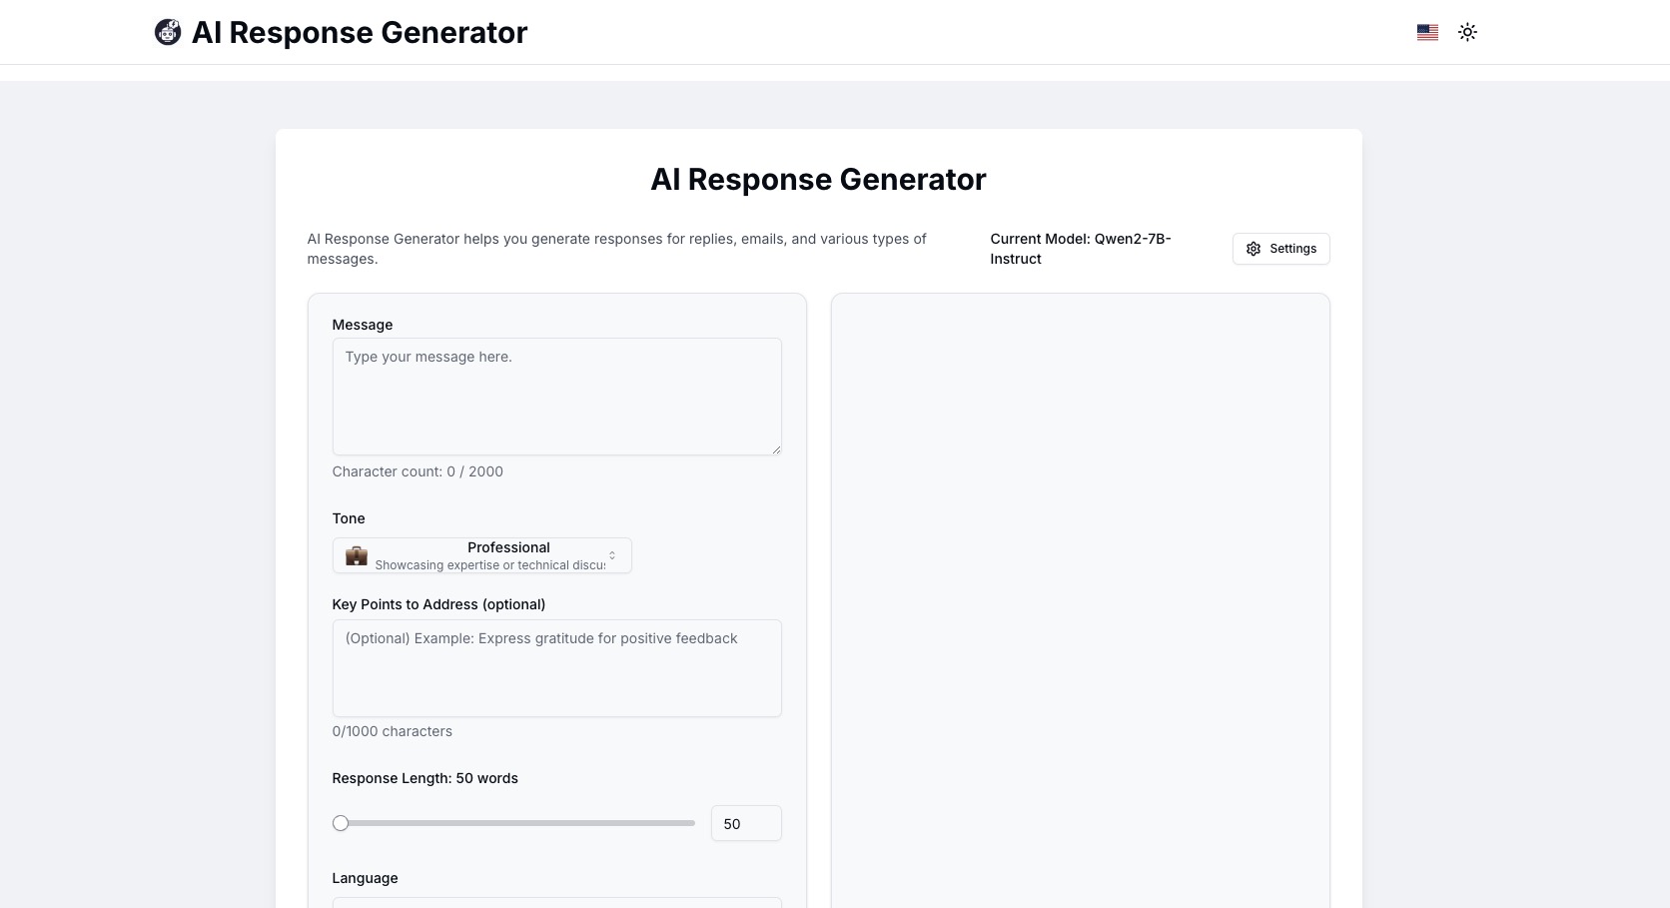Click the 0/1000 characters counter text

(x=392, y=730)
